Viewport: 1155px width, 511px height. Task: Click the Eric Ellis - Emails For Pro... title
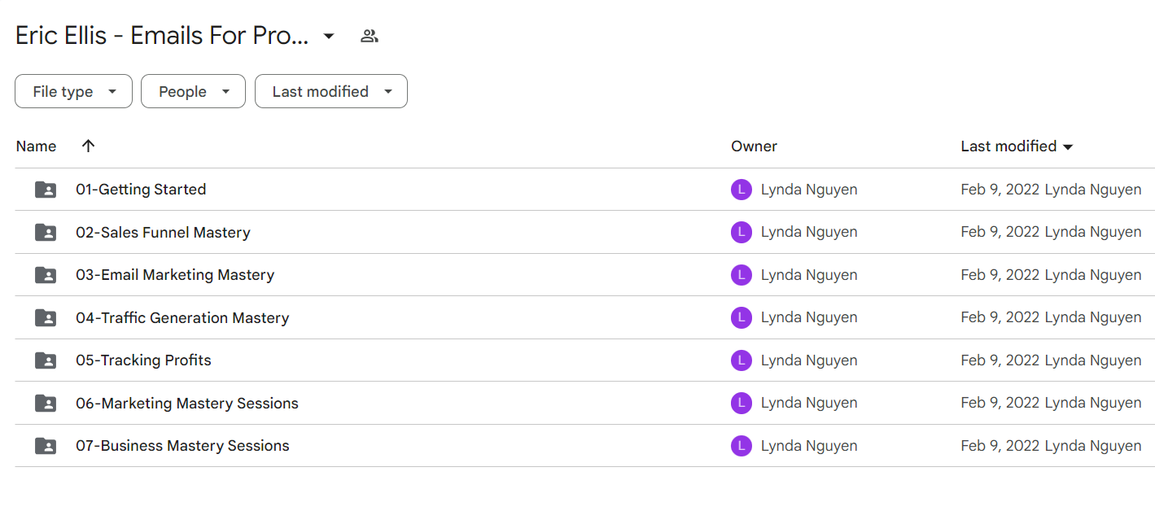click(x=162, y=36)
